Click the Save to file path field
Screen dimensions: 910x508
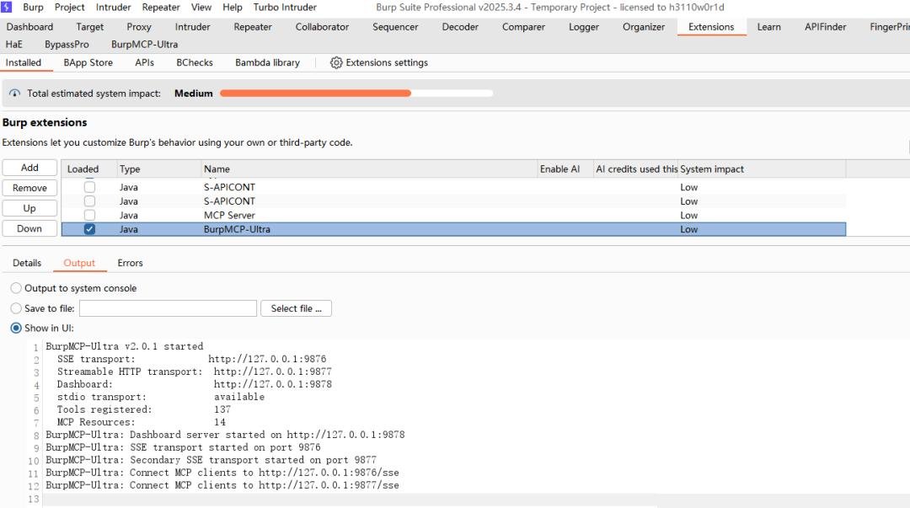point(169,308)
